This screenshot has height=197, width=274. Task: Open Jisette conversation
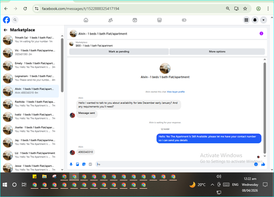[30, 129]
